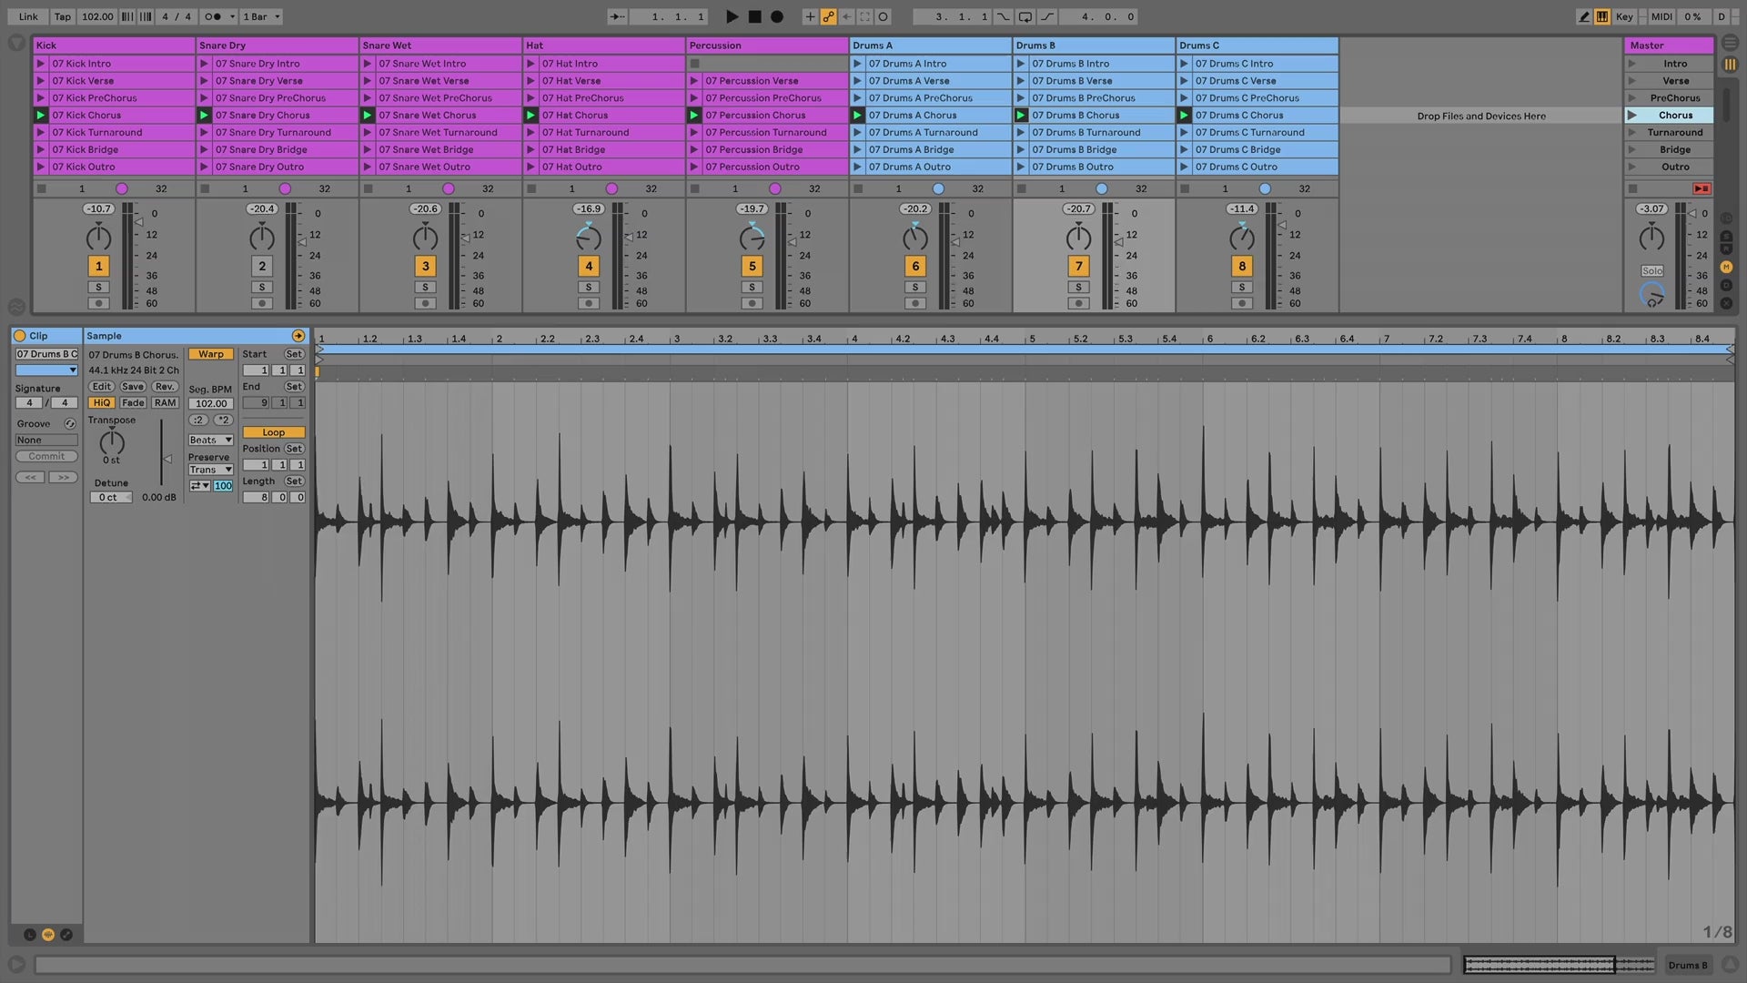Launch the Master Turnaround scene

1632,132
